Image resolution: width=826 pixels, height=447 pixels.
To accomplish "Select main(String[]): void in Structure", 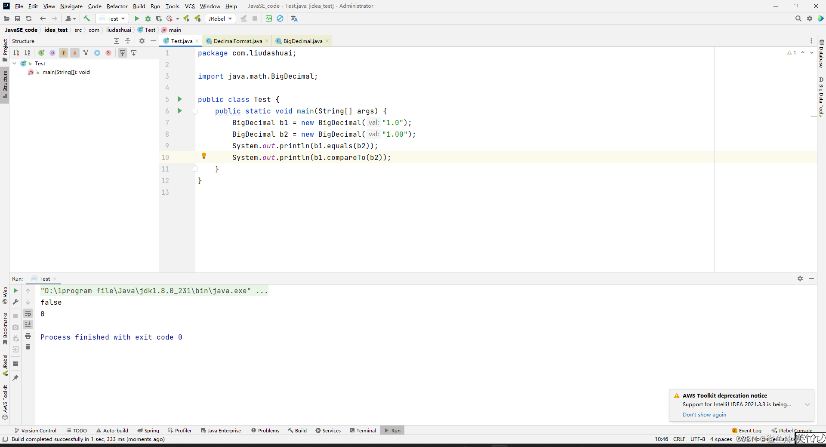I will pyautogui.click(x=66, y=72).
